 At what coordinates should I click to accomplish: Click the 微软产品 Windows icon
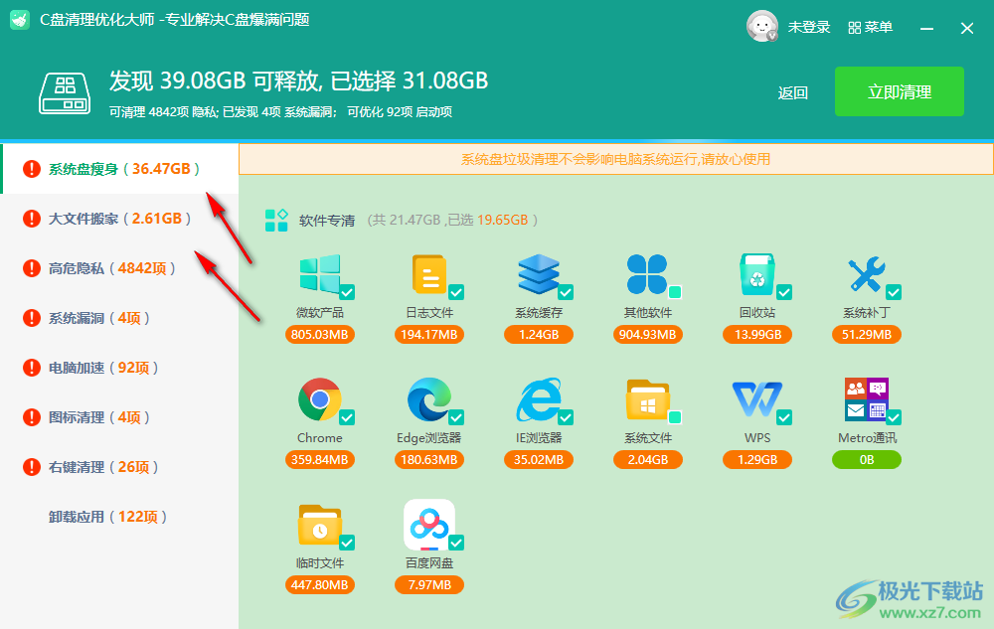pos(319,274)
